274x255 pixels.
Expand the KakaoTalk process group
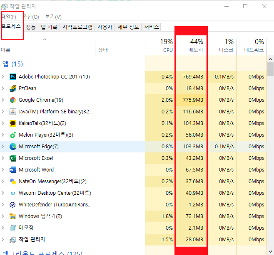click(x=3, y=123)
